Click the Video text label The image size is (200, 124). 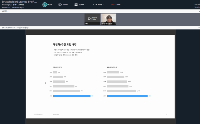(x=65, y=5)
